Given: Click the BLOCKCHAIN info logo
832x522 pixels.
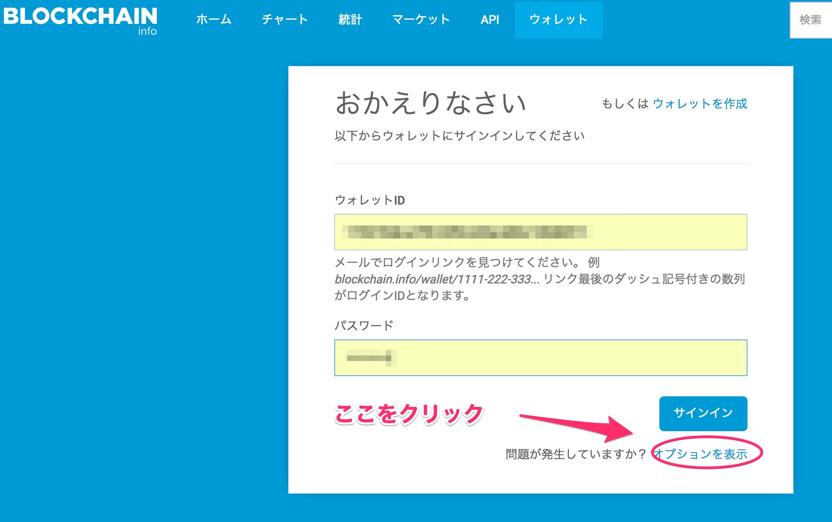Looking at the screenshot, I should [80, 18].
